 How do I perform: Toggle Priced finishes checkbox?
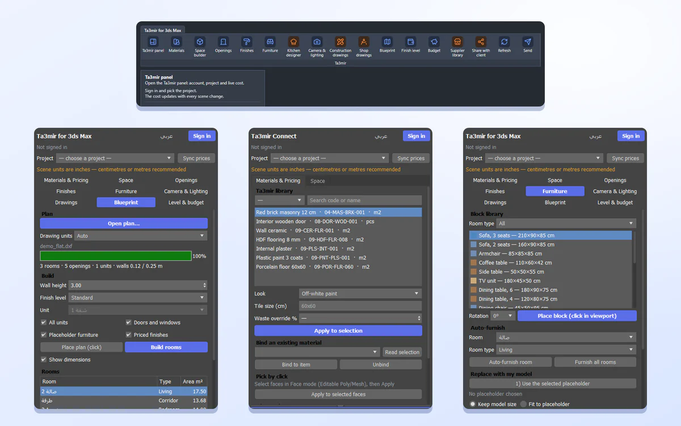[x=129, y=335]
